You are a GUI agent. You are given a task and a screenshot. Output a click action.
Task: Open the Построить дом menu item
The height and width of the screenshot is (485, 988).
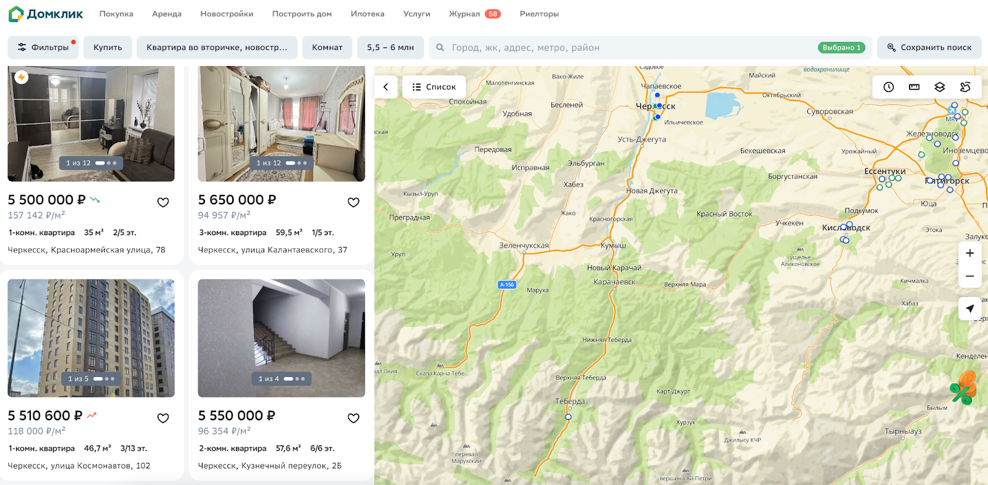click(x=302, y=14)
